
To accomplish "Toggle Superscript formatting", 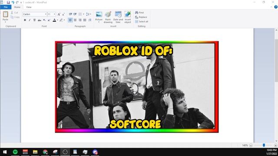I will [49, 20].
